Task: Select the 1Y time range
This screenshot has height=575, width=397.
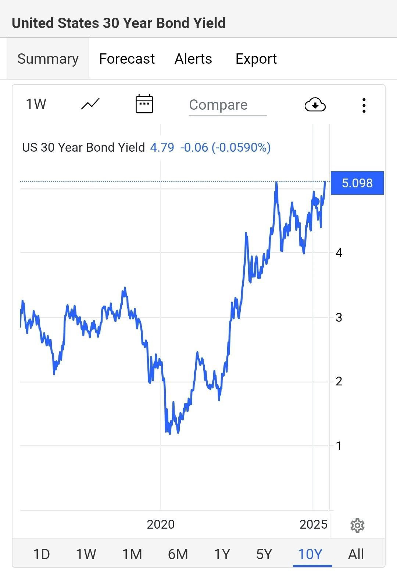Action: [222, 554]
